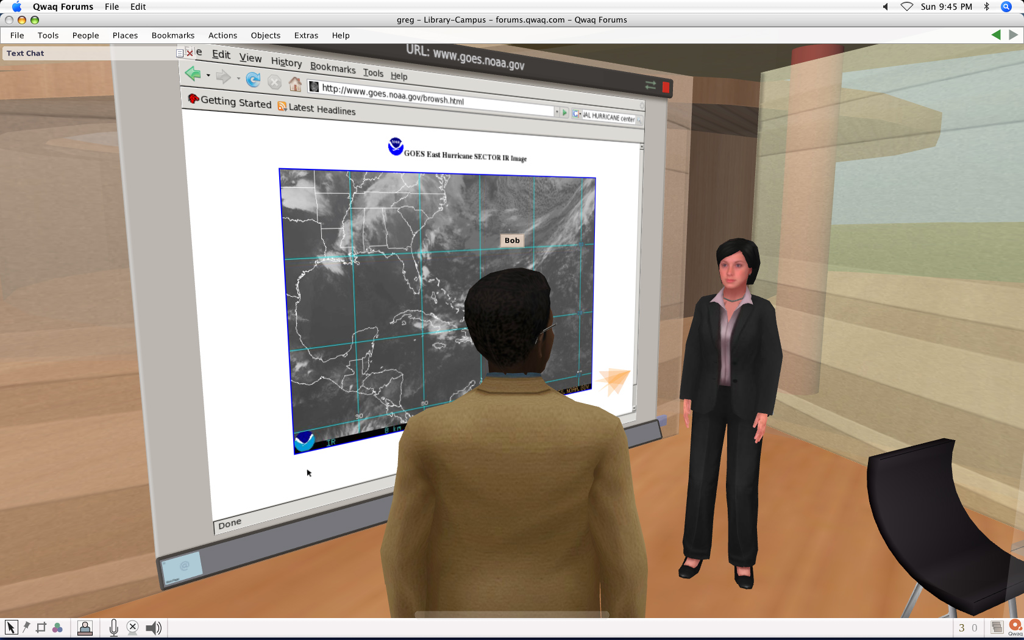Click the user count number 3
This screenshot has height=640, width=1024.
(x=962, y=628)
